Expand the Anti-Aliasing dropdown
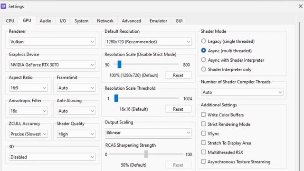304x171 pixels. tap(76, 111)
